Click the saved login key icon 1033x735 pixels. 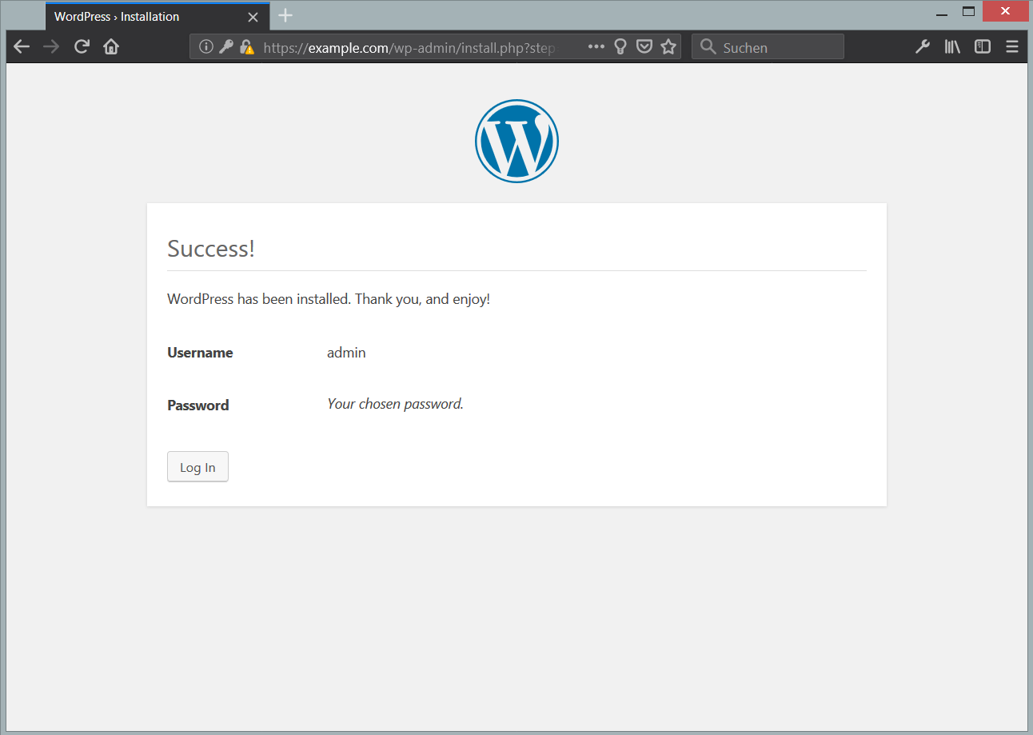tap(226, 47)
